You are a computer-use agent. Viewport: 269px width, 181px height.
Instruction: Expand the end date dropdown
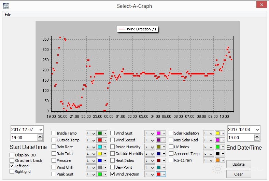coord(257,130)
